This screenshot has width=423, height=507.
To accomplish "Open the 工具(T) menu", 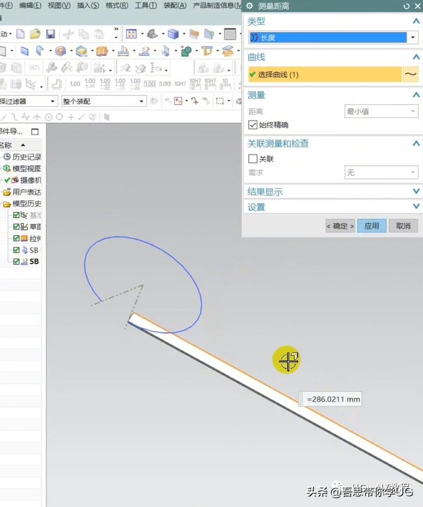I will coord(146,6).
